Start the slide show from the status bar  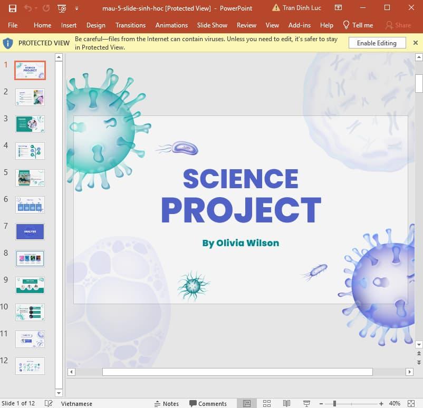(306, 403)
